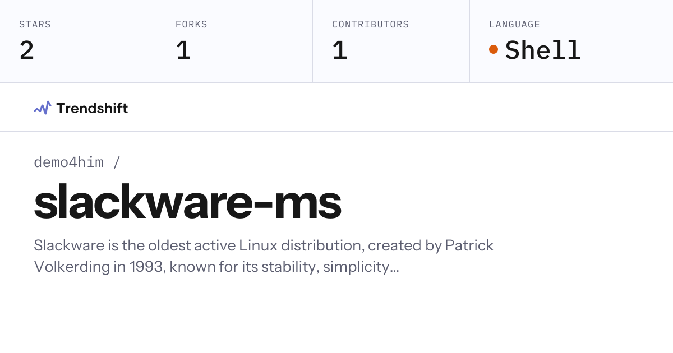Click the CONTRIBUTORS label
673x353 pixels.
[x=370, y=25]
